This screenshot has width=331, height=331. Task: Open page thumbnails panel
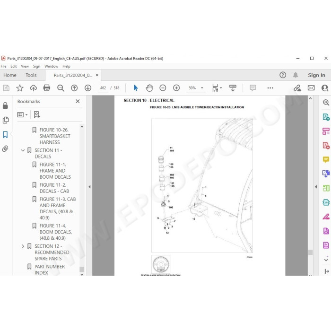pyautogui.click(x=6, y=120)
